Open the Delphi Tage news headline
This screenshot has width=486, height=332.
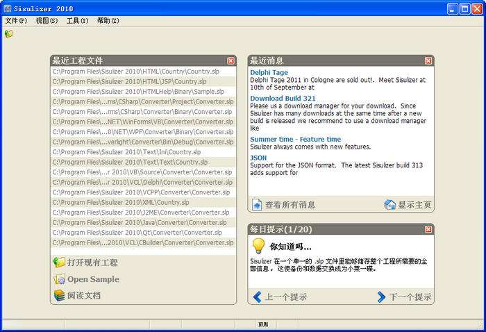click(x=269, y=72)
